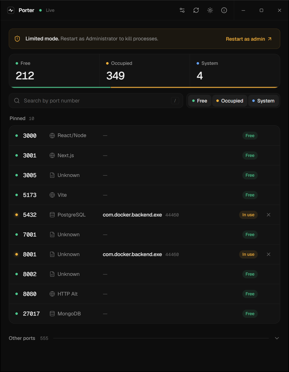Toggle the System filter chip

tap(263, 101)
